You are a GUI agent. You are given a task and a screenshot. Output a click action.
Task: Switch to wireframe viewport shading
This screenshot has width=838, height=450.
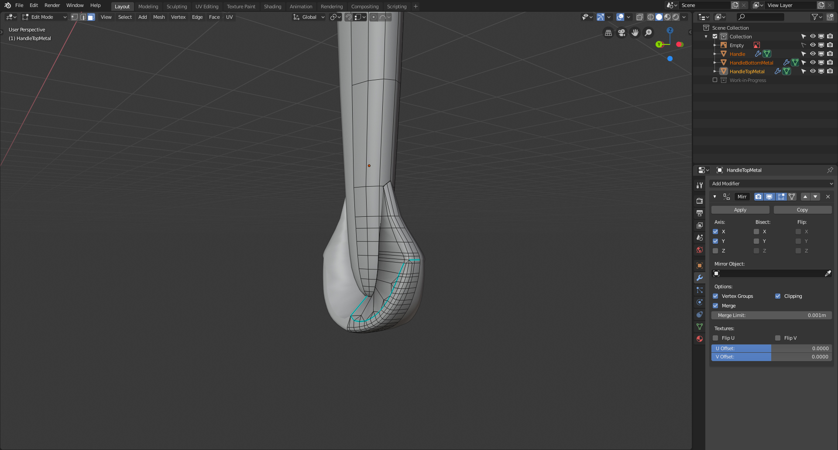(x=651, y=17)
